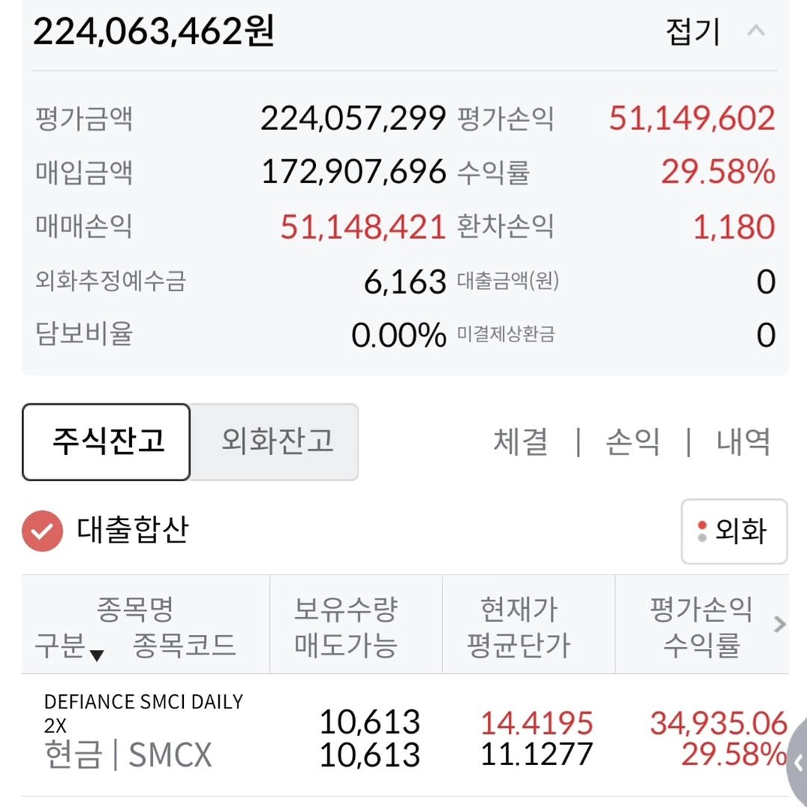The height and width of the screenshot is (807, 807).
Task: Collapse the summary with the up chevron
Action: click(x=756, y=31)
